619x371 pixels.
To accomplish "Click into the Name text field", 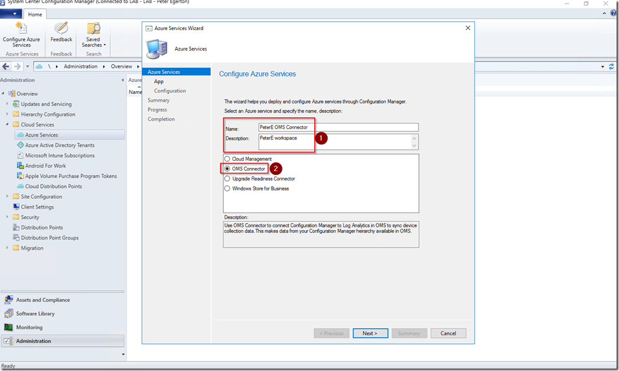I will [x=337, y=127].
